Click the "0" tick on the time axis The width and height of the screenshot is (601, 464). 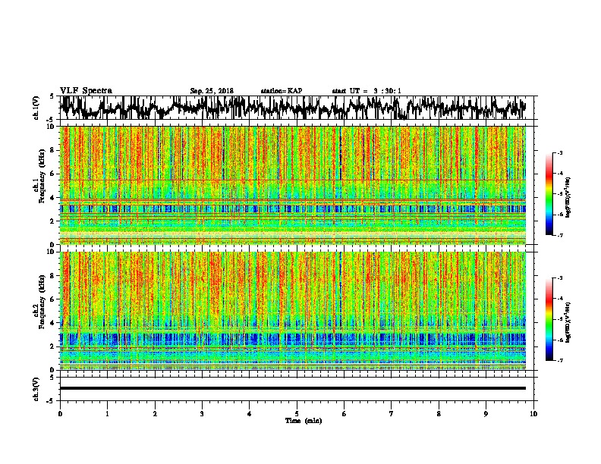[x=60, y=414]
